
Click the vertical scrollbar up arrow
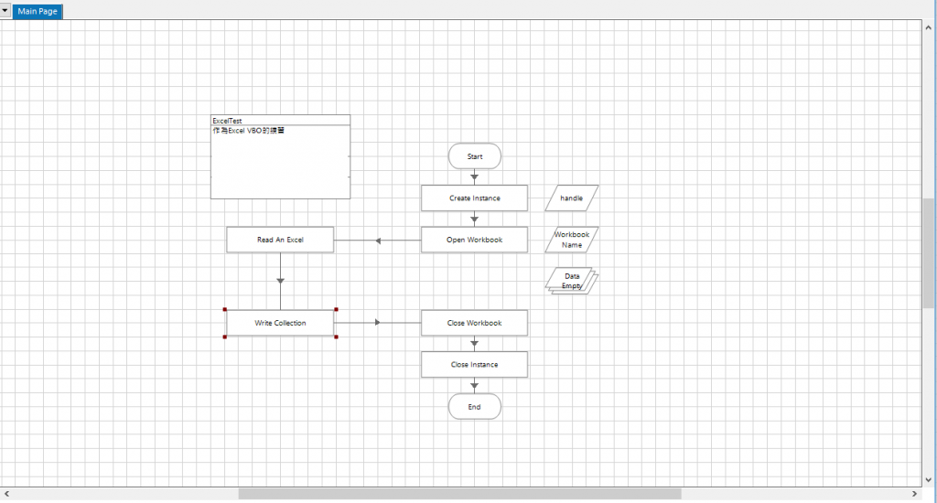(929, 27)
